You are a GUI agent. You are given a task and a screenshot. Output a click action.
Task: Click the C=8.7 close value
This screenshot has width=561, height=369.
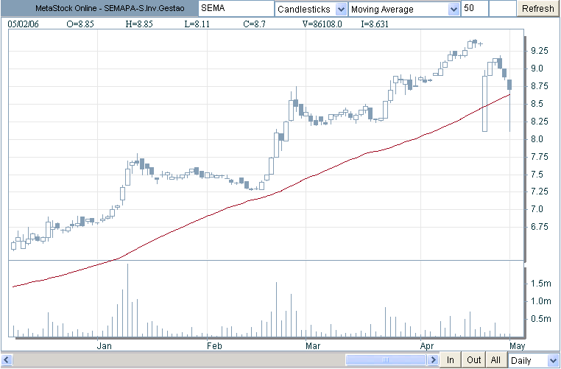click(255, 24)
